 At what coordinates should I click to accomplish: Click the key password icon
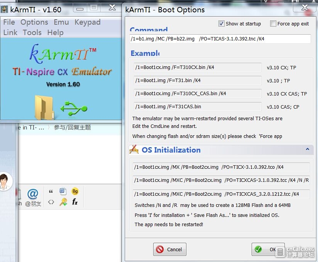(63, 202)
